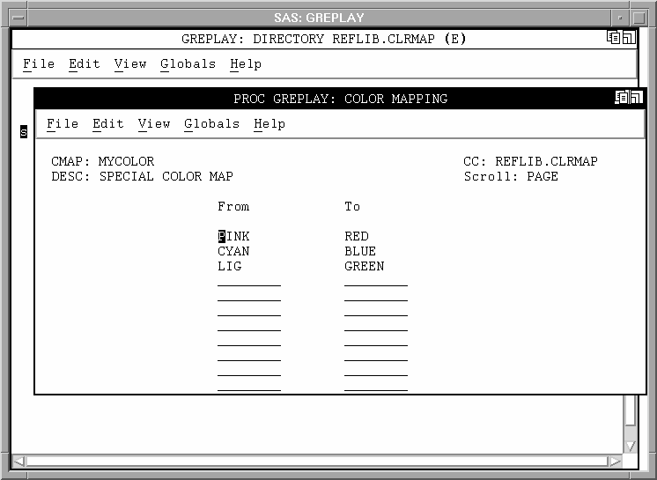Open the File menu in COLOR MAPPING window
The width and height of the screenshot is (657, 480).
click(63, 124)
